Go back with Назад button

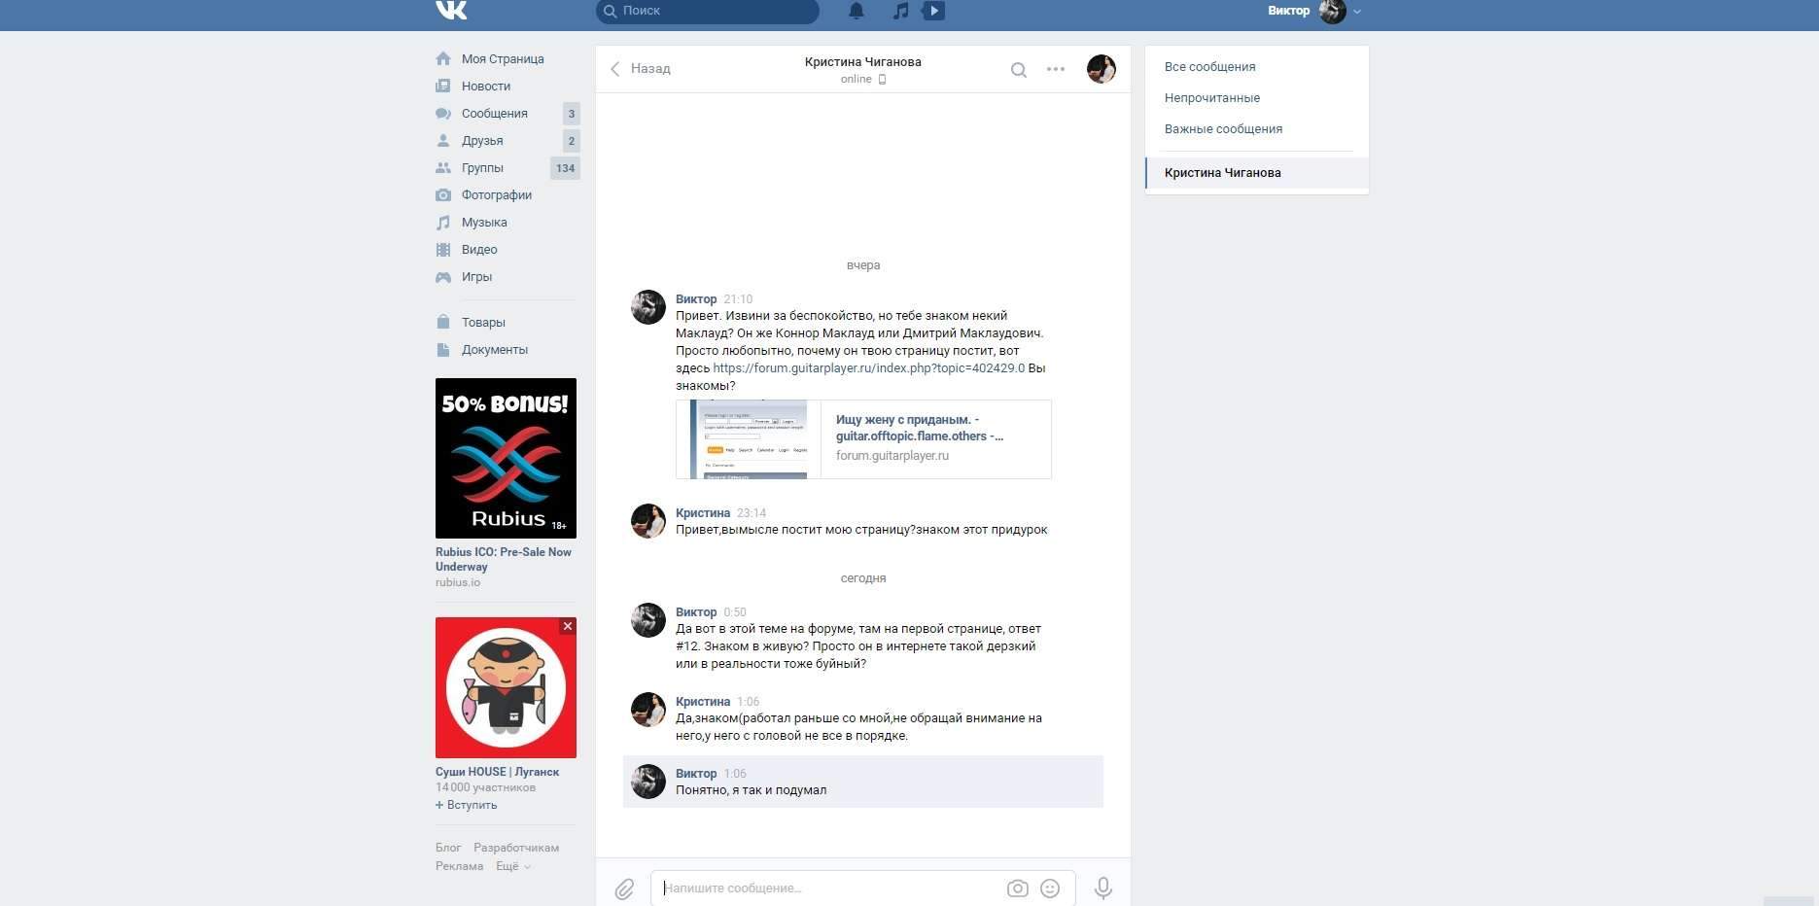pyautogui.click(x=641, y=69)
